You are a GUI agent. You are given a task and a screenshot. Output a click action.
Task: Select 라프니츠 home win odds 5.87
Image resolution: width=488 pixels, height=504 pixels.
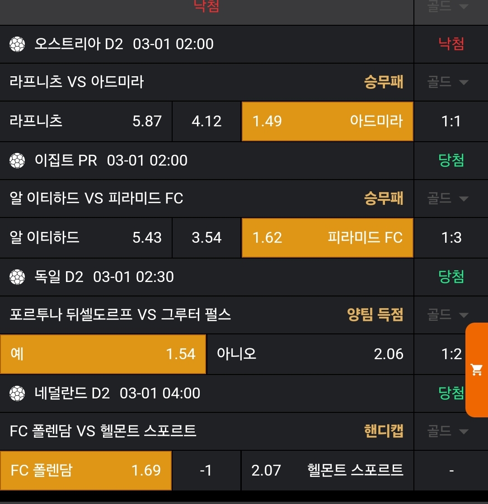tap(86, 121)
